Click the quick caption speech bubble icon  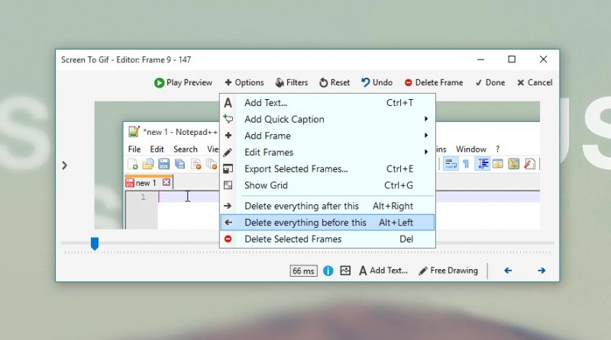click(228, 119)
